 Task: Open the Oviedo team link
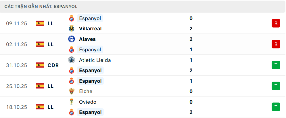(88, 102)
